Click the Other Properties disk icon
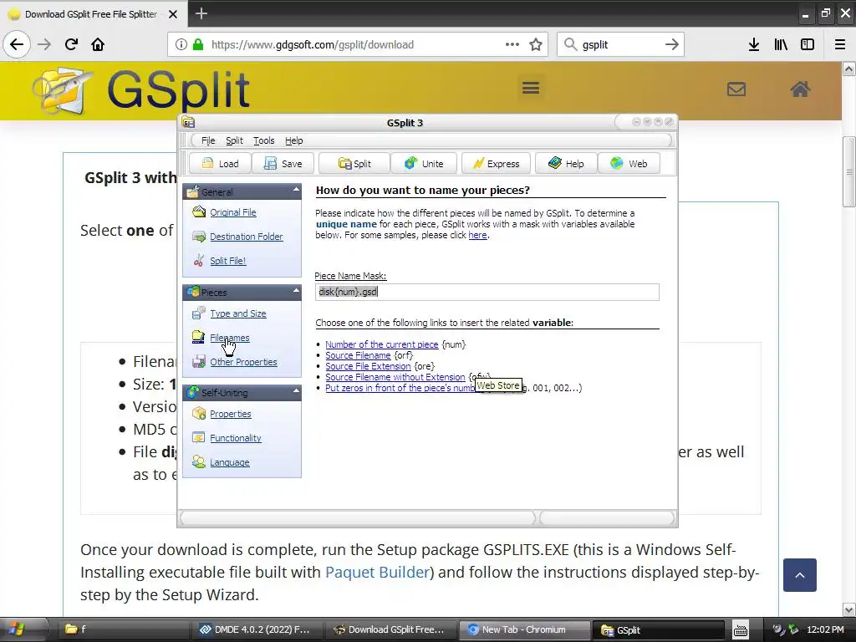The height and width of the screenshot is (642, 856). (x=199, y=361)
